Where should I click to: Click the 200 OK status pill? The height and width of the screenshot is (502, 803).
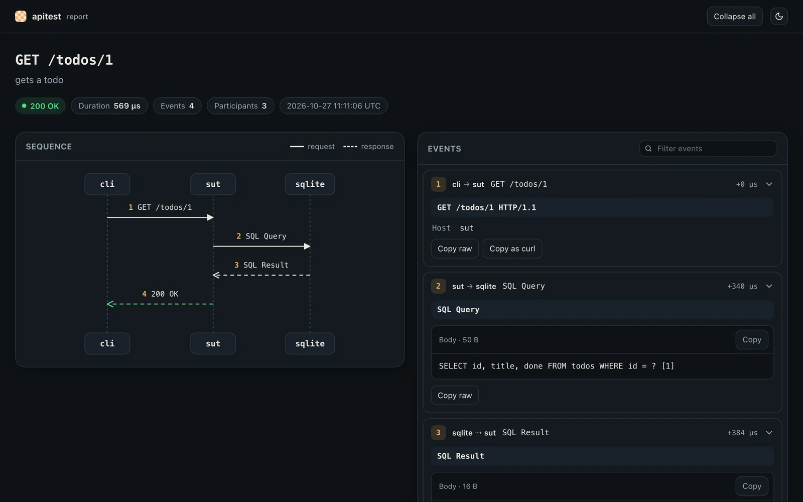tap(40, 106)
